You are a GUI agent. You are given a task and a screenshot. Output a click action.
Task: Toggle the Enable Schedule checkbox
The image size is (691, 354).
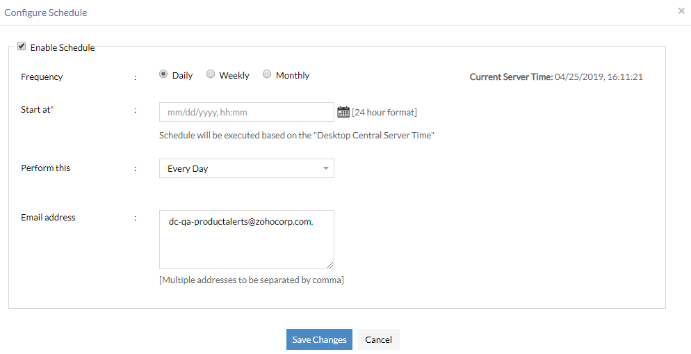(x=22, y=47)
